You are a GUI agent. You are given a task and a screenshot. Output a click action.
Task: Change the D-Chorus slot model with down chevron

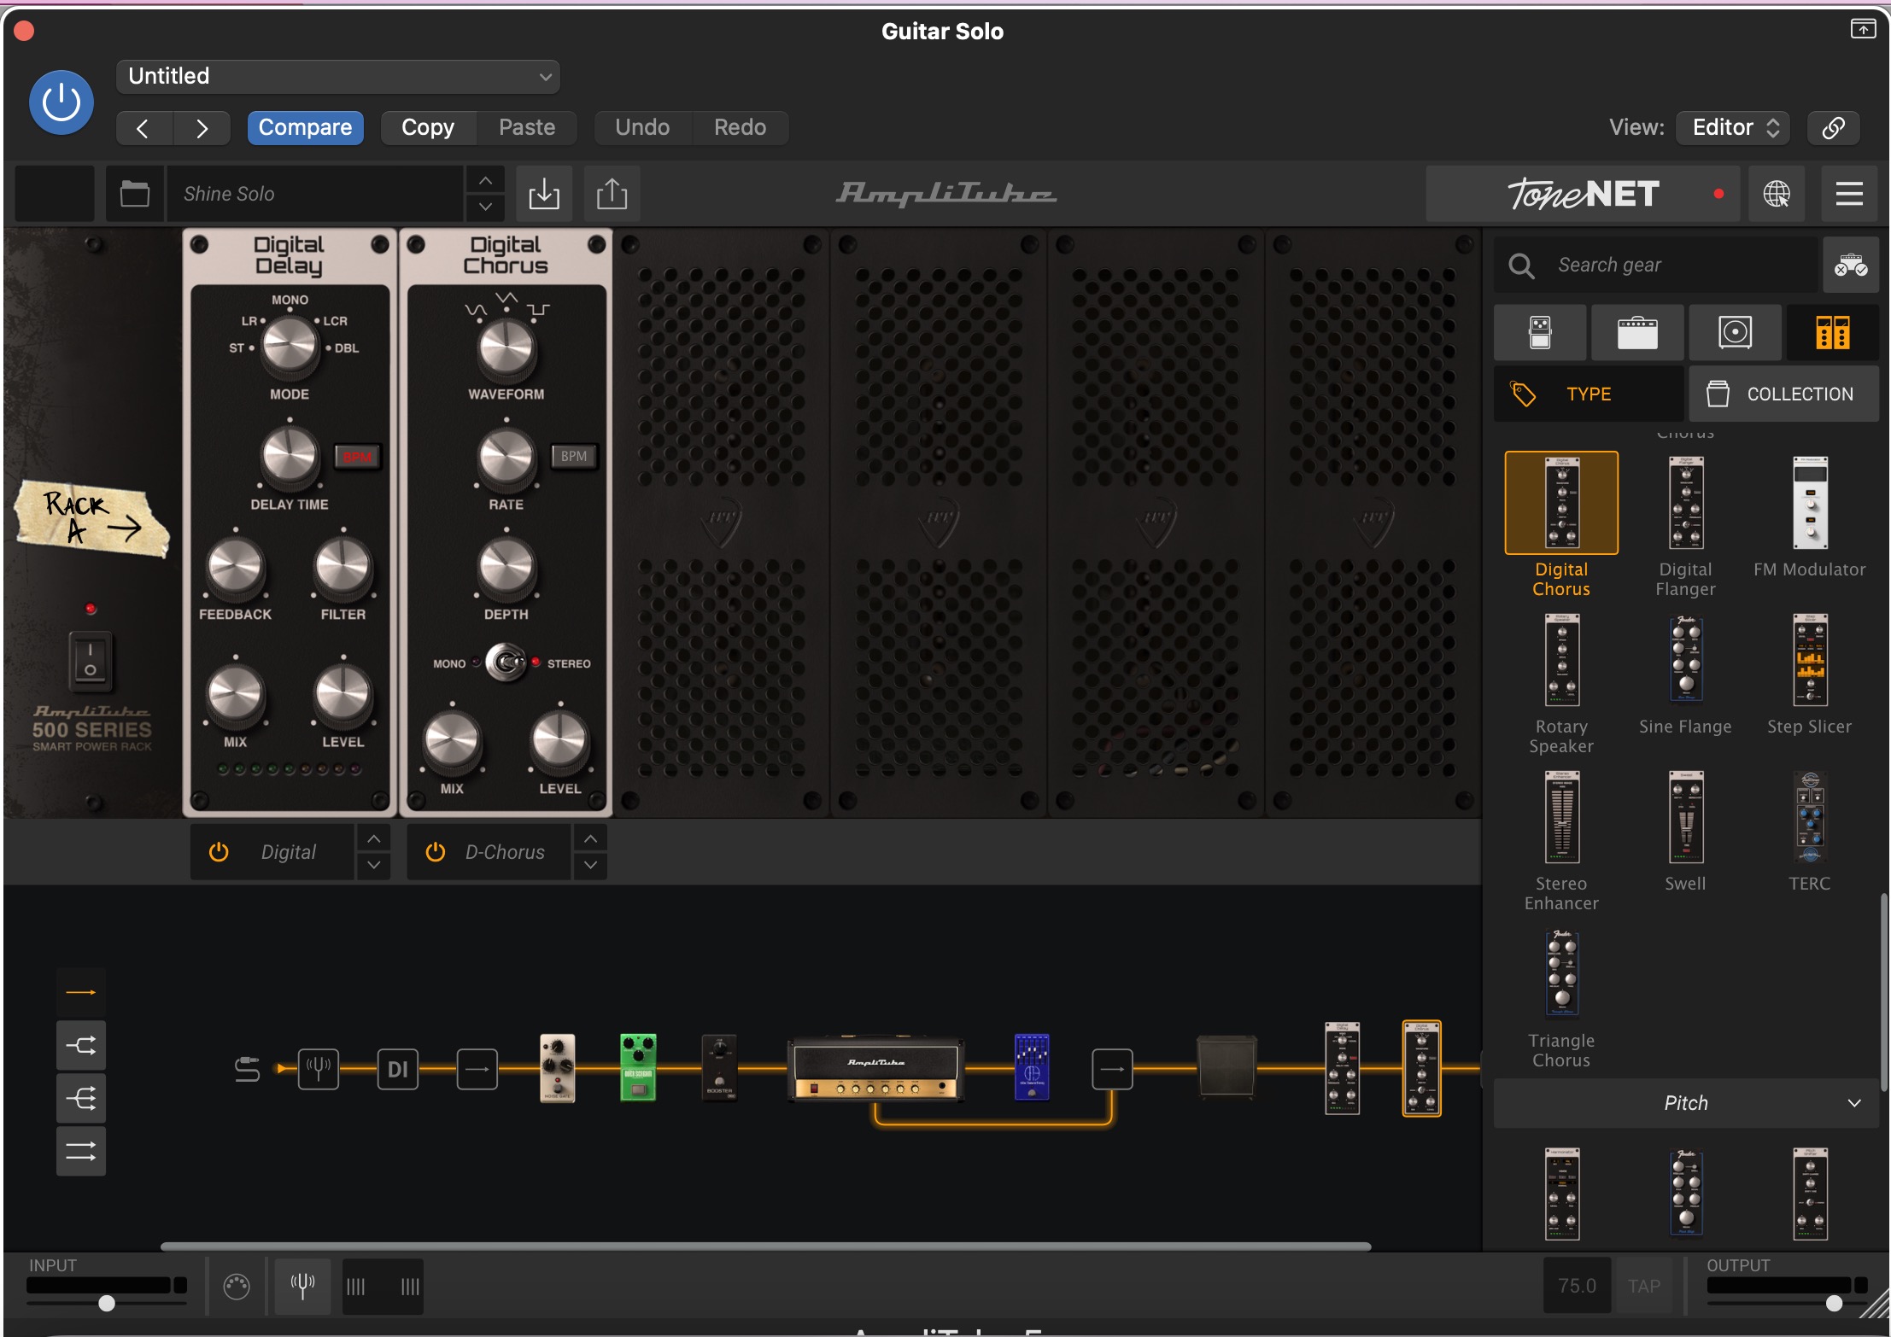point(590,866)
